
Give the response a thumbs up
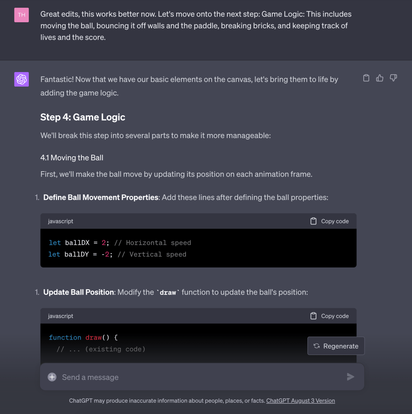[380, 78]
